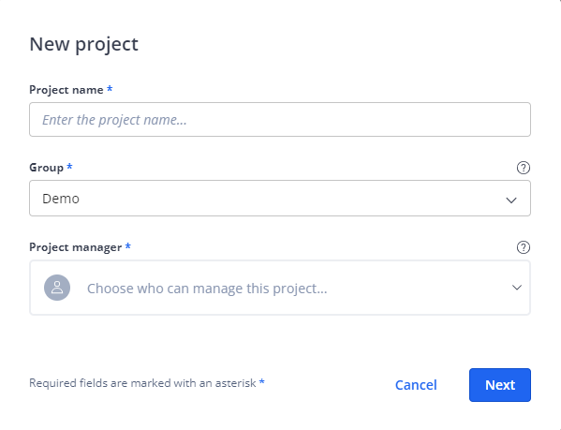
Task: Click the Project manager field label
Action: click(76, 247)
